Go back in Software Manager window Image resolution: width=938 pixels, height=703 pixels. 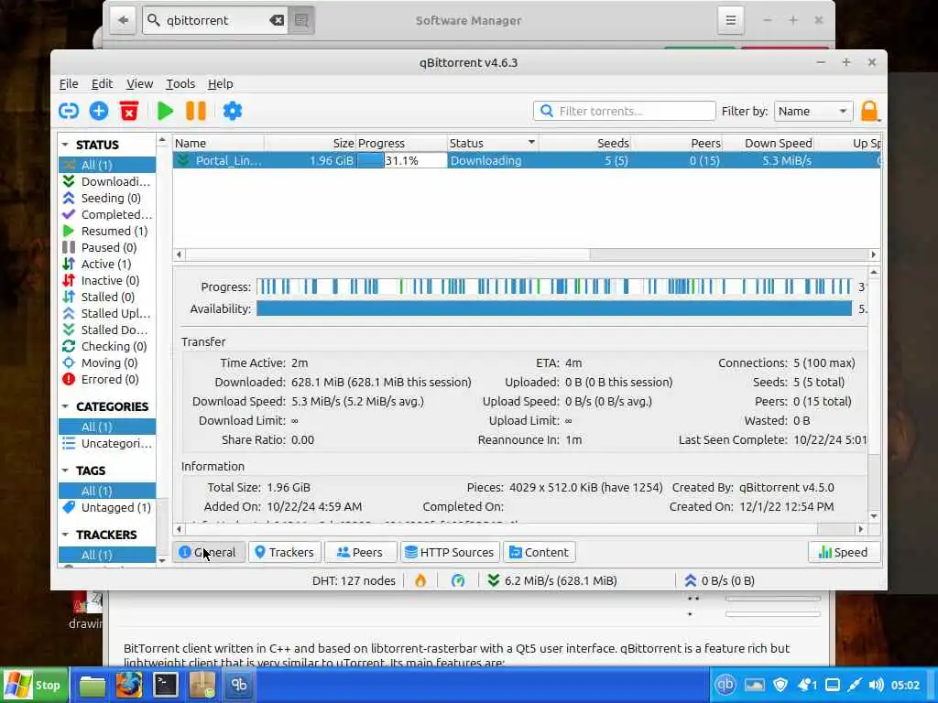[x=123, y=20]
